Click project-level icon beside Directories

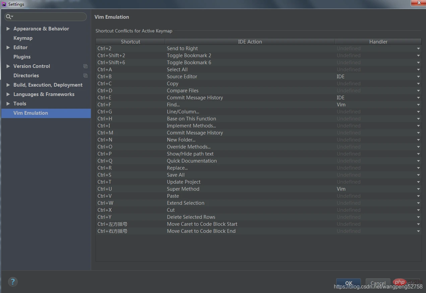coord(85,76)
